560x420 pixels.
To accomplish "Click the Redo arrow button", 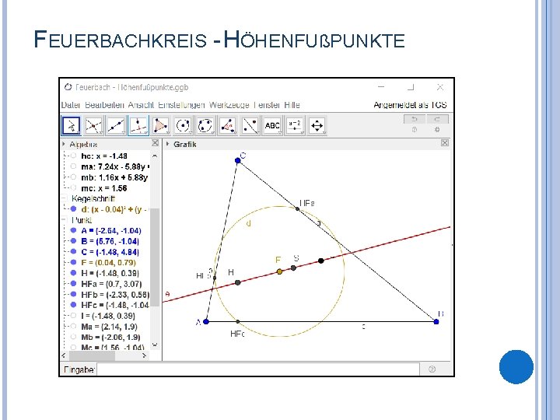I will click(437, 119).
